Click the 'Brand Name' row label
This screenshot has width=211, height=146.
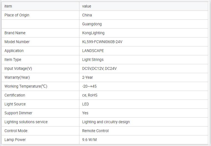pyautogui.click(x=15, y=33)
